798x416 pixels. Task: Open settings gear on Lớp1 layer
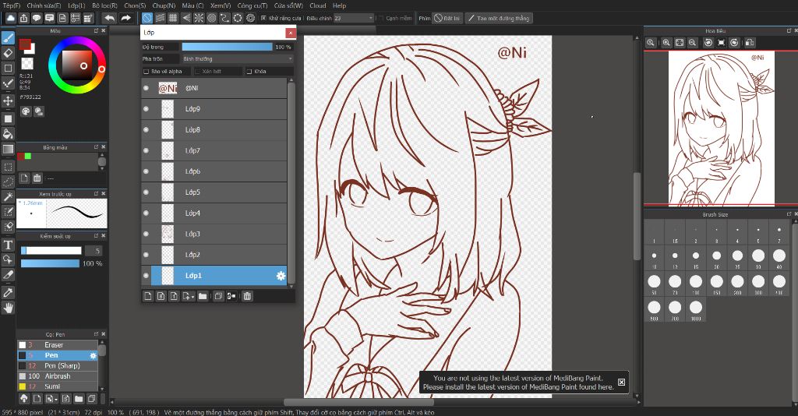[x=281, y=276]
